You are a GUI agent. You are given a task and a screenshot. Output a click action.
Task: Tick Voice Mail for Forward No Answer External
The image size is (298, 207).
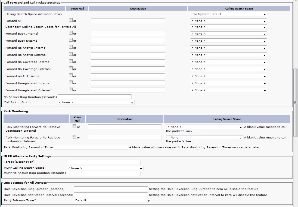pos(71,54)
